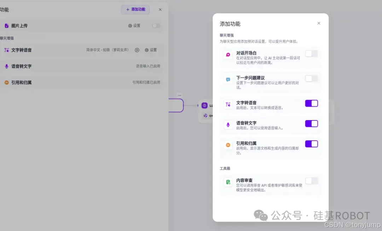382x231 pixels.
Task: Click the 添加功能 button
Action: (x=135, y=10)
